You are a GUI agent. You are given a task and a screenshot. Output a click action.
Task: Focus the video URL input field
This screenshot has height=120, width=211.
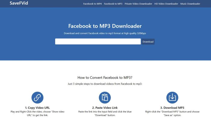click(x=98, y=41)
